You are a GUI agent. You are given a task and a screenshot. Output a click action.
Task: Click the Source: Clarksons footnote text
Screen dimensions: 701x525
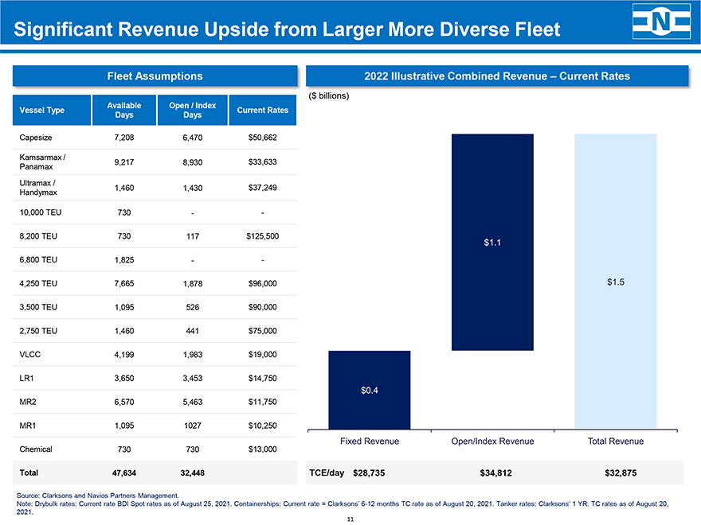[x=107, y=496]
